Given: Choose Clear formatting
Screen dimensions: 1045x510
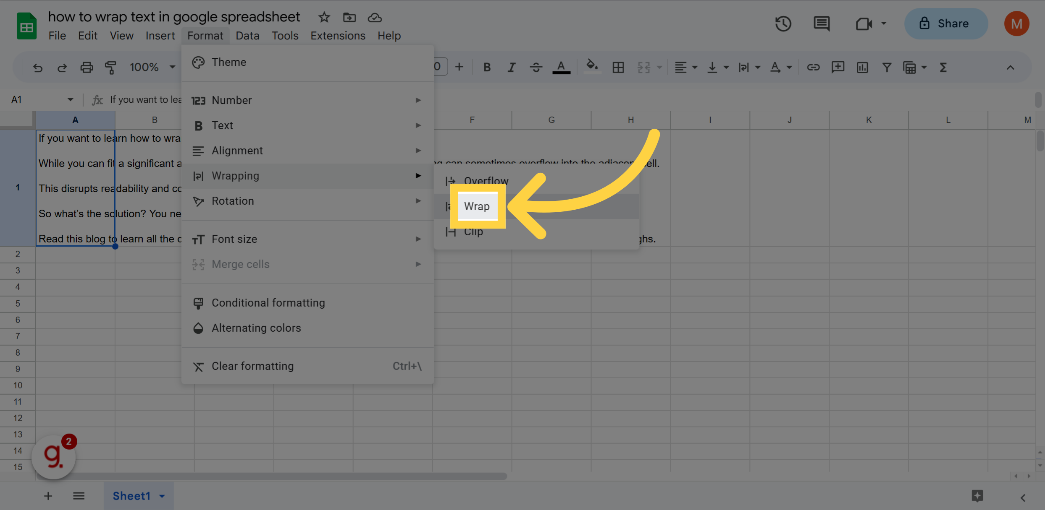Looking at the screenshot, I should point(252,366).
